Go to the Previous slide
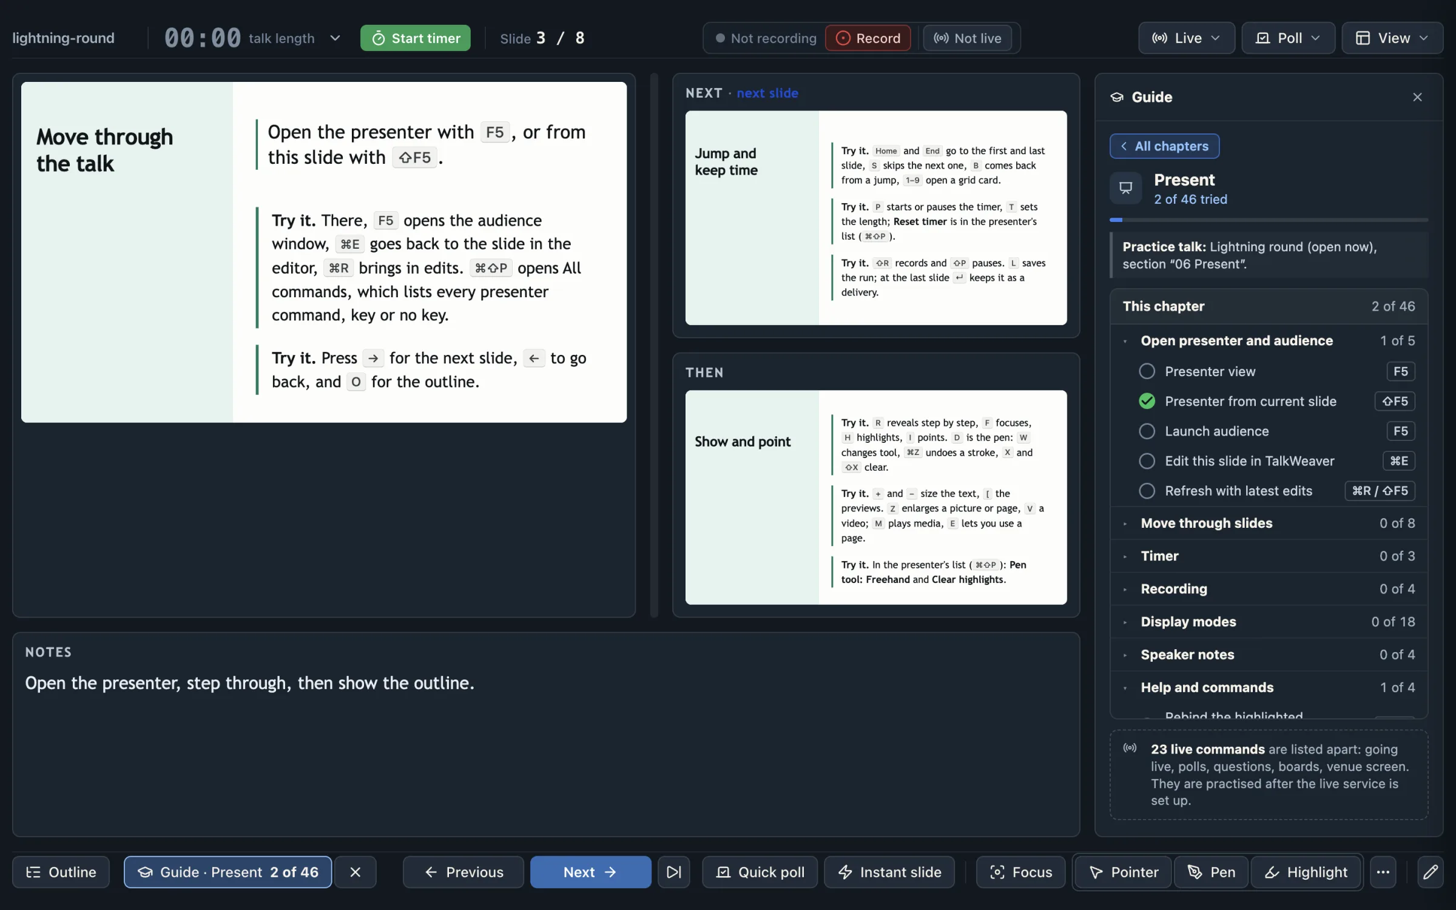The image size is (1456, 910). click(463, 872)
